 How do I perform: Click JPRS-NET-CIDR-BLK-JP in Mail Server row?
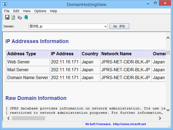125,70
